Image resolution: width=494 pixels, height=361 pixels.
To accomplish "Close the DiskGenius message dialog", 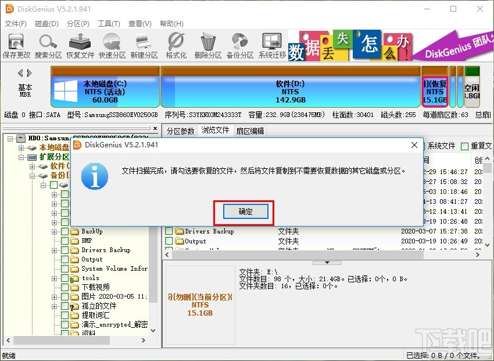I will pyautogui.click(x=414, y=145).
